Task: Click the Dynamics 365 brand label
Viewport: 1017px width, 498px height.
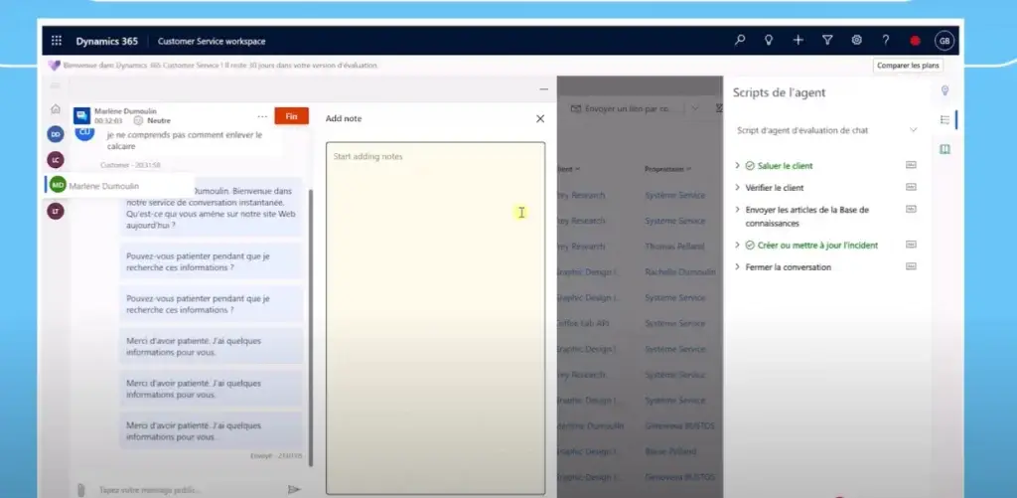Action: 107,41
